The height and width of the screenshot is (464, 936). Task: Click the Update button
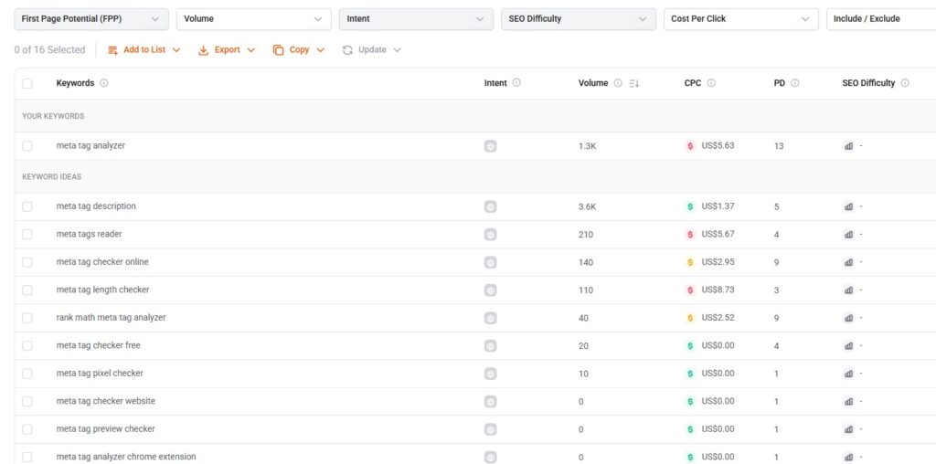click(371, 50)
